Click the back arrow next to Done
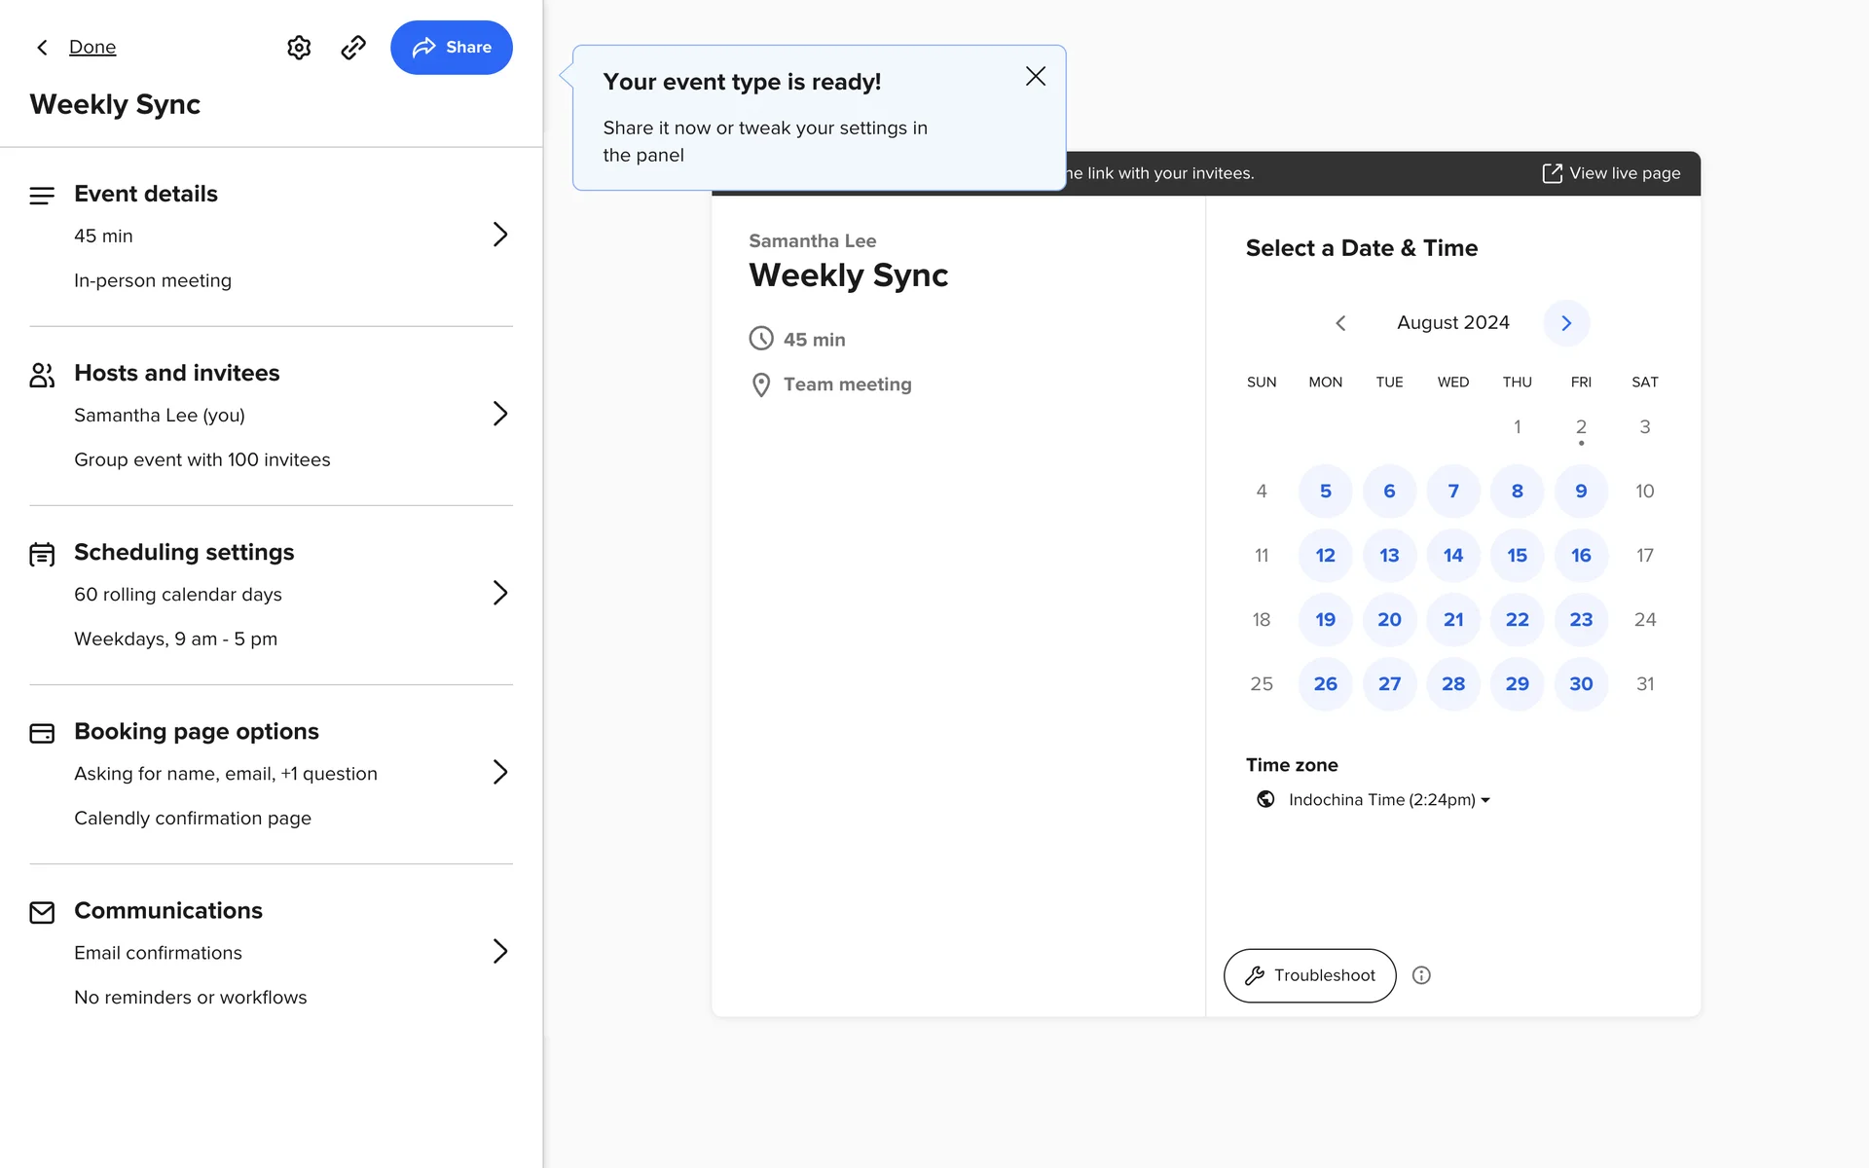This screenshot has height=1168, width=1869. tap(42, 48)
